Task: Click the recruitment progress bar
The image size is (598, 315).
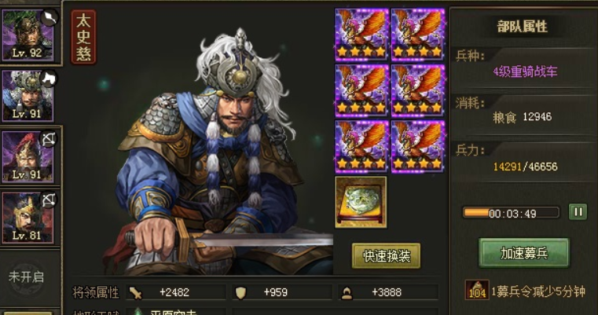Action: click(511, 213)
